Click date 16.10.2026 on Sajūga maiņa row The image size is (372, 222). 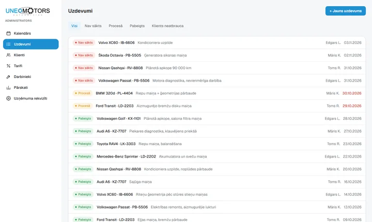[352, 182]
